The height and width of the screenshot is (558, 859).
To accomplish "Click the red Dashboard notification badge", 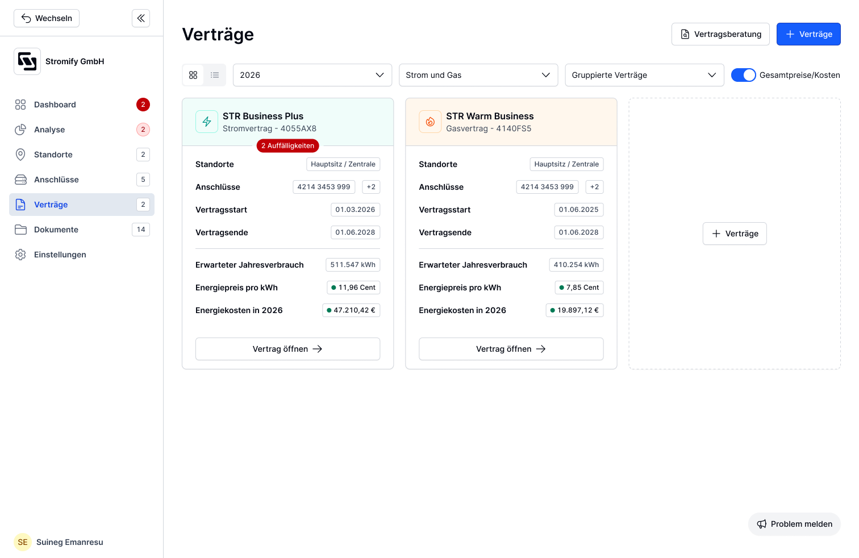I will pyautogui.click(x=143, y=105).
